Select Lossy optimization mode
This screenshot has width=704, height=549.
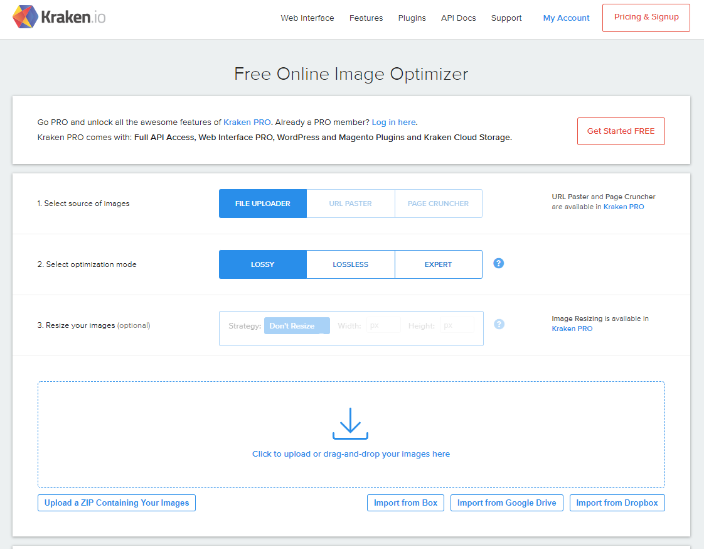[x=262, y=264]
